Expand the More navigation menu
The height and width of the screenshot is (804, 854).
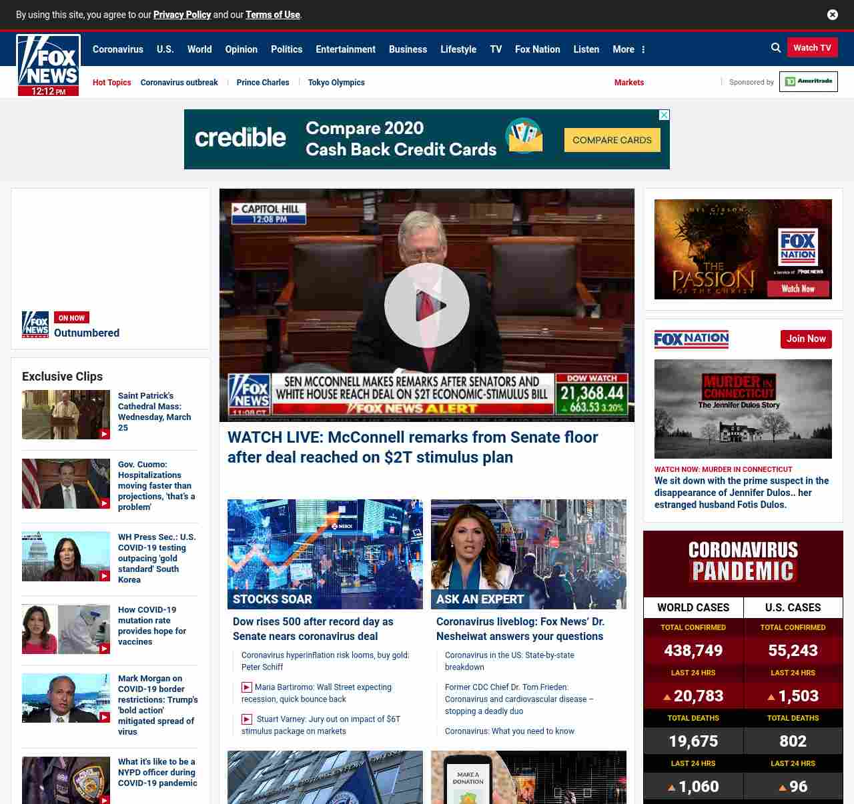(628, 49)
